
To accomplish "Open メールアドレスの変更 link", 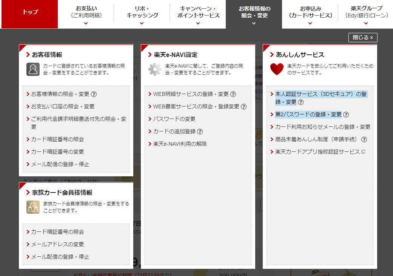I will pyautogui.click(x=57, y=245).
